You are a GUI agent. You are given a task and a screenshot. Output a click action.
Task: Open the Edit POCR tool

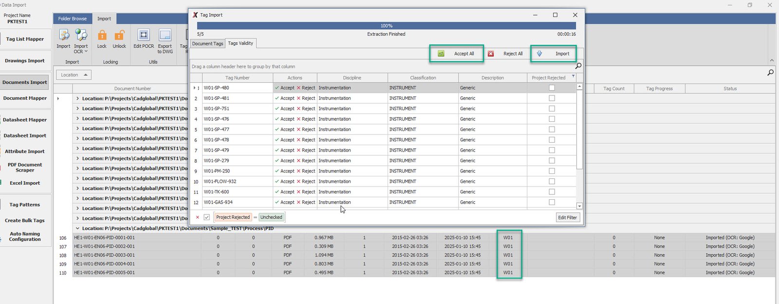point(144,36)
